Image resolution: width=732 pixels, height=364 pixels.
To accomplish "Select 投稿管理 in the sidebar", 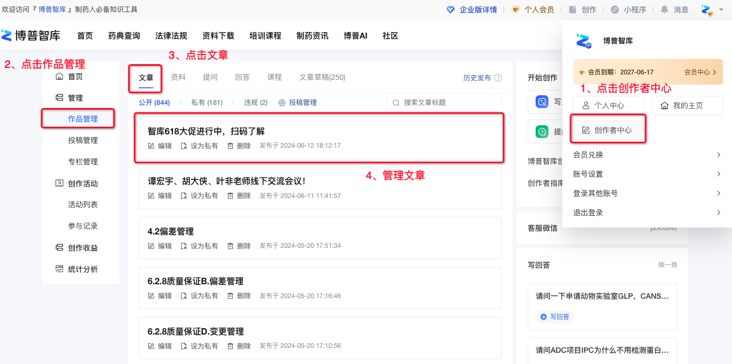I will [83, 140].
